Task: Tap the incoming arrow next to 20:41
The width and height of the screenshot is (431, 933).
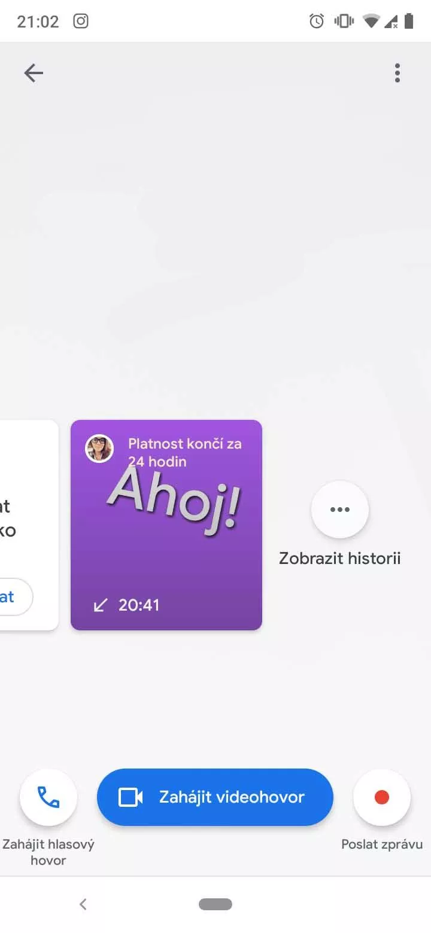Action: point(101,605)
